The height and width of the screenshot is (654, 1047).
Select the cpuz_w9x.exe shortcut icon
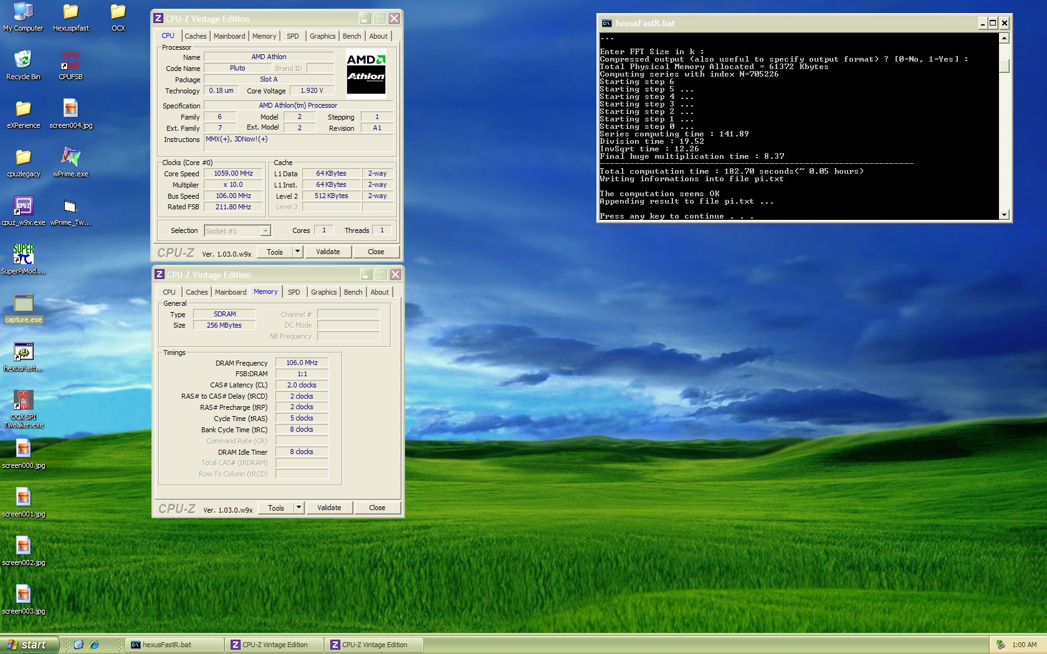point(23,212)
